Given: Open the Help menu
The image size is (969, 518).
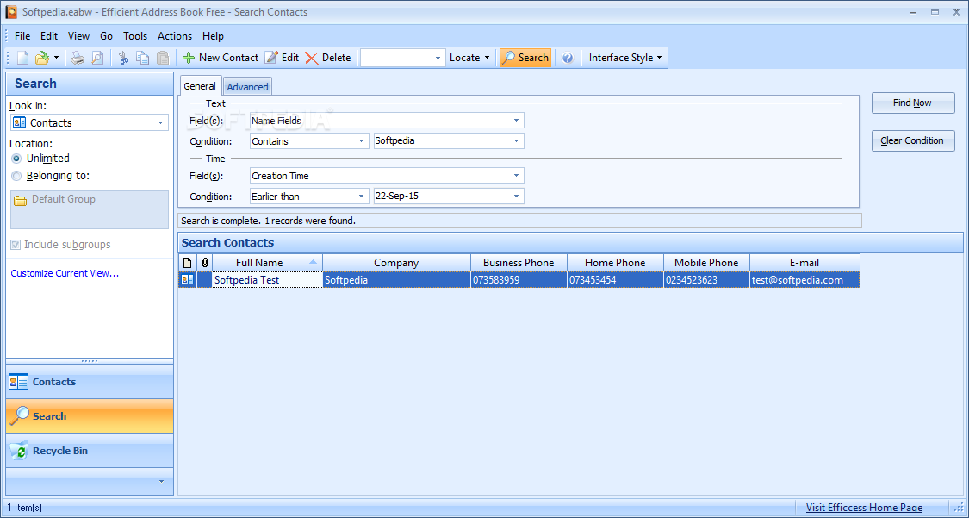Looking at the screenshot, I should (213, 36).
